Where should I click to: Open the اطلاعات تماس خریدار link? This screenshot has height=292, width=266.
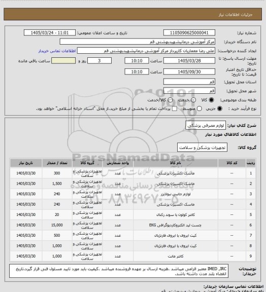(x=57, y=51)
